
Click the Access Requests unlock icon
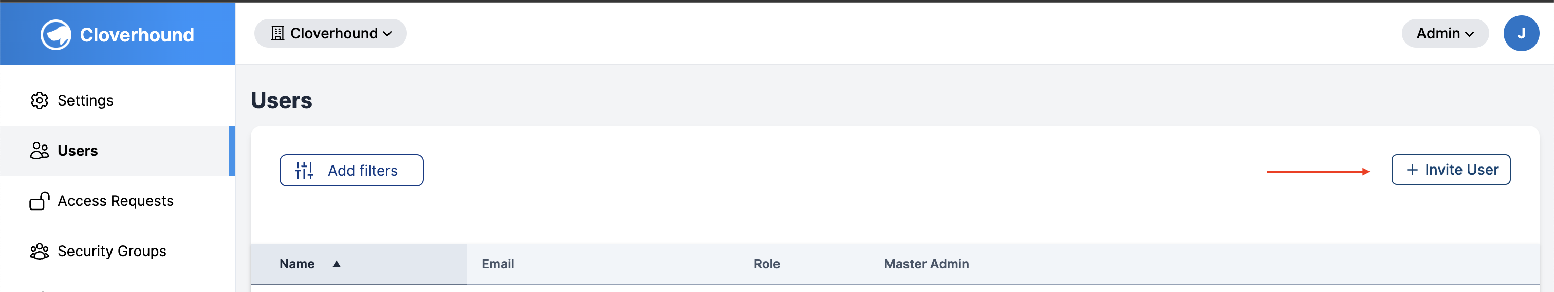tap(39, 201)
